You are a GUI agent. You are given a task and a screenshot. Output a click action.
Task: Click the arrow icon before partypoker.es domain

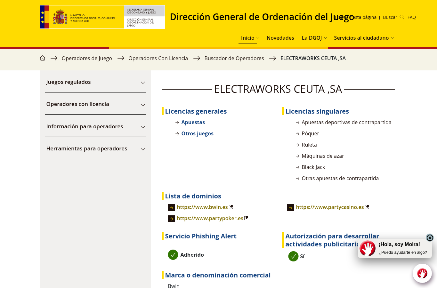coord(172,219)
